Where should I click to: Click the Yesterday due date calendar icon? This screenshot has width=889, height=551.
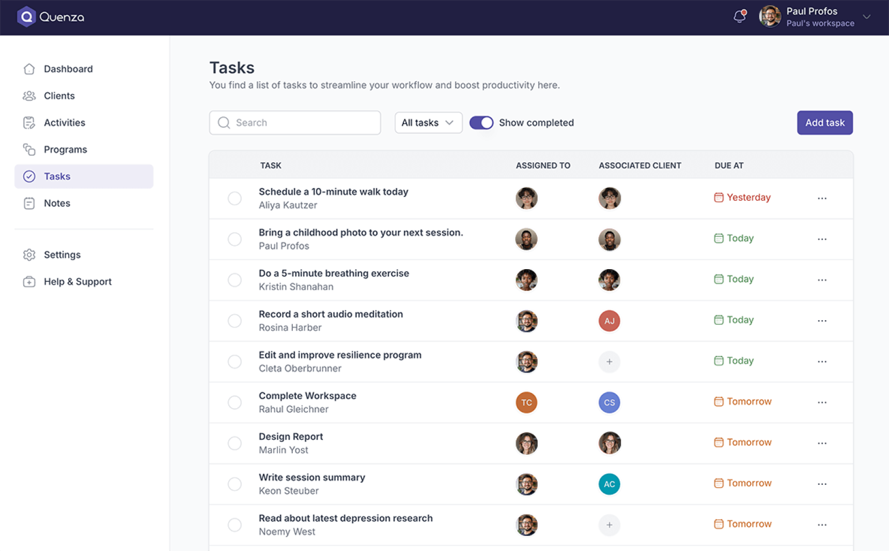[718, 197]
